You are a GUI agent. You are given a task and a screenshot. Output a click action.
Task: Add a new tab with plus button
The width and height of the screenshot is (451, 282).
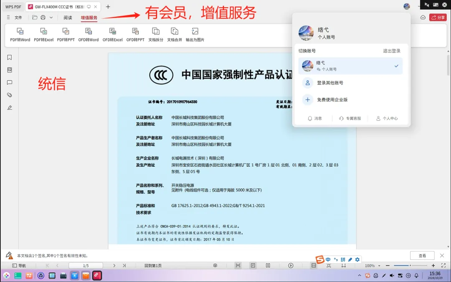click(x=108, y=7)
